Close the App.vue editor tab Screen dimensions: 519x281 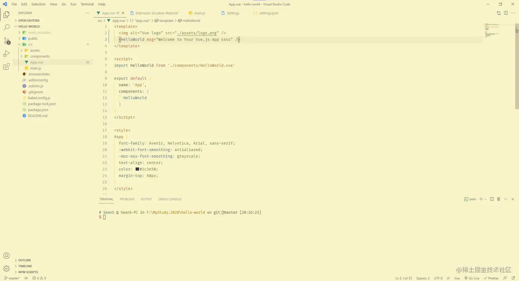click(123, 13)
